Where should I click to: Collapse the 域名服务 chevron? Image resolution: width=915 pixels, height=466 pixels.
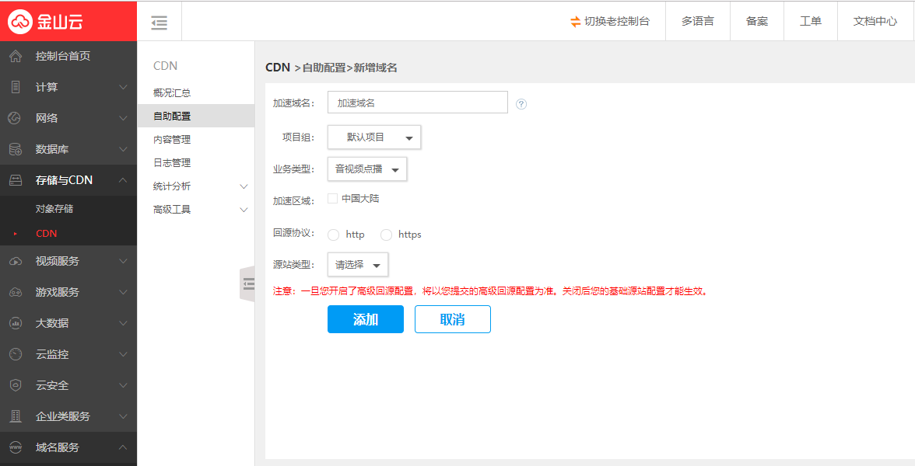point(123,447)
